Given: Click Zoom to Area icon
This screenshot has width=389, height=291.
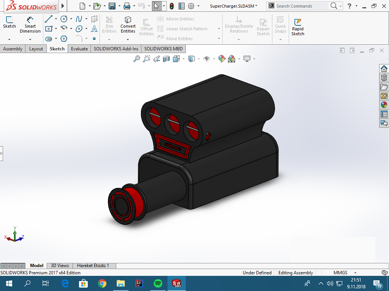Looking at the screenshot, I should 147,59.
